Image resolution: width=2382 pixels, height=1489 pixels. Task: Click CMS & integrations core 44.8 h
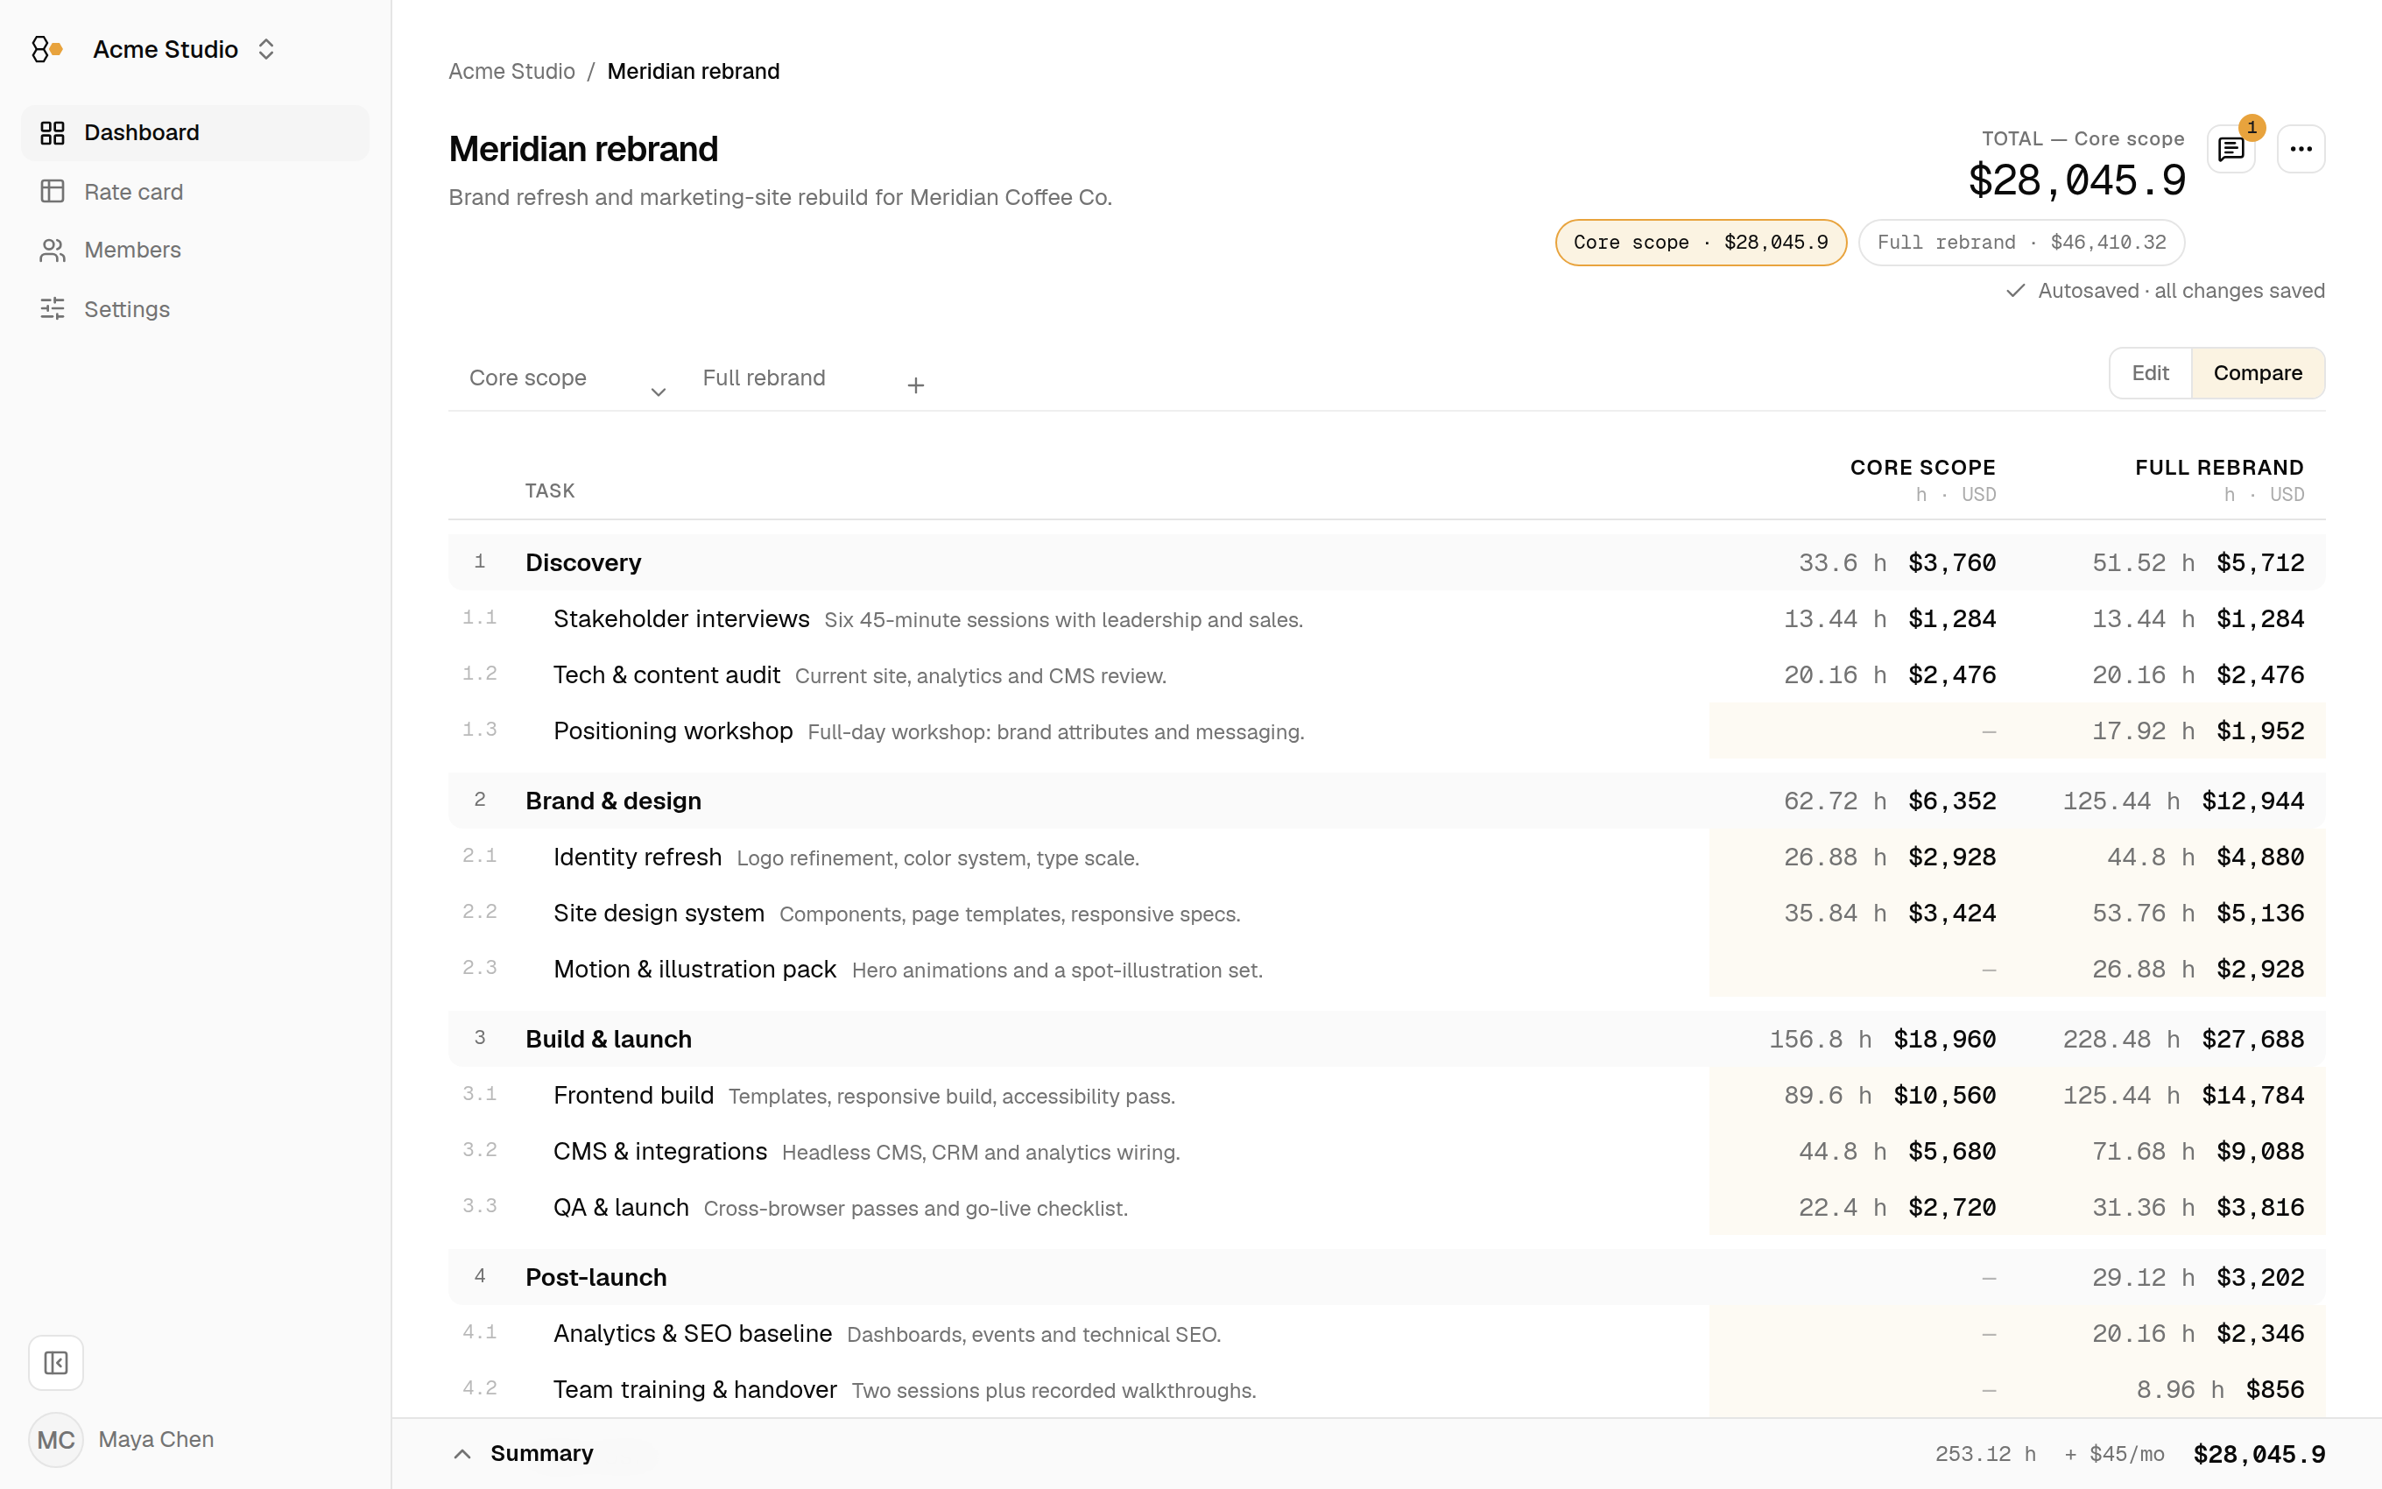coord(1842,1151)
